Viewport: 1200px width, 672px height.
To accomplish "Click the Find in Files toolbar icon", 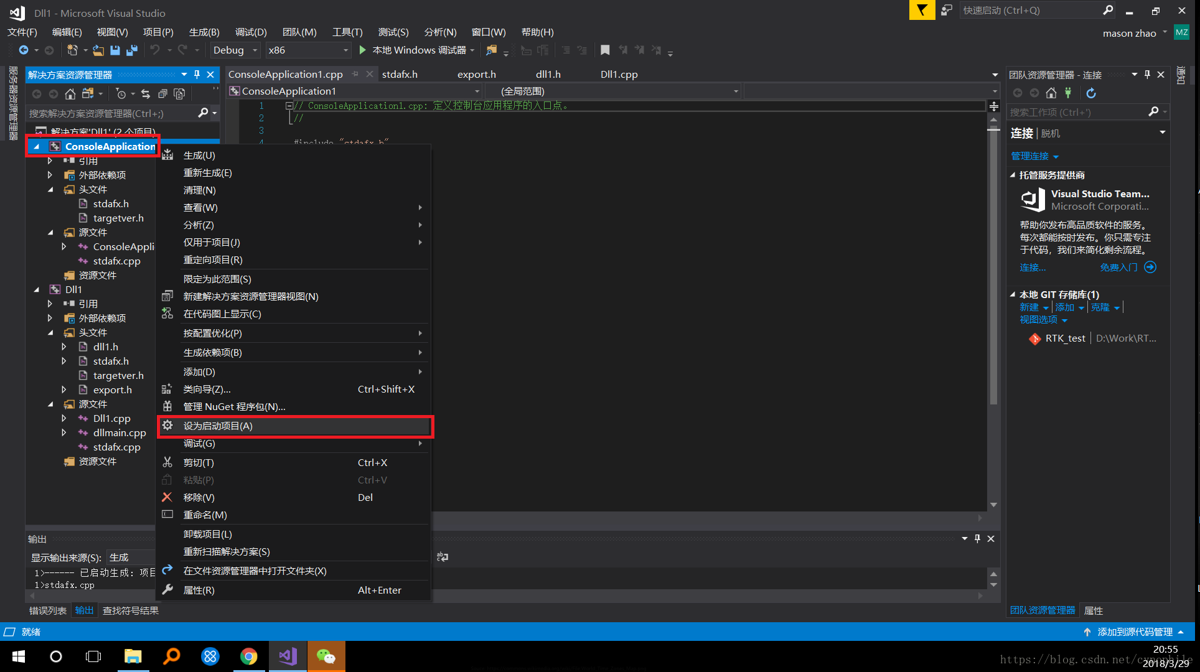I will click(x=492, y=50).
